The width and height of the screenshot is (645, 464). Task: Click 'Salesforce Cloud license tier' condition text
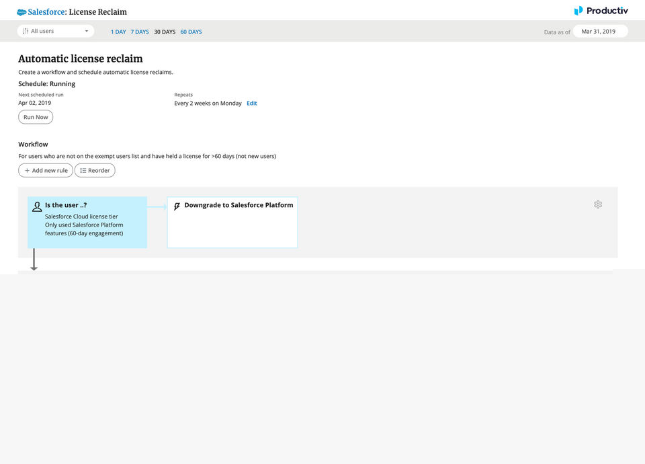[x=81, y=217]
